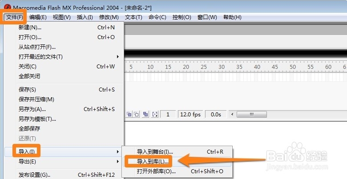The image size is (347, 179).
Task: Expand the 导出(E) submenu
Action: 64,162
